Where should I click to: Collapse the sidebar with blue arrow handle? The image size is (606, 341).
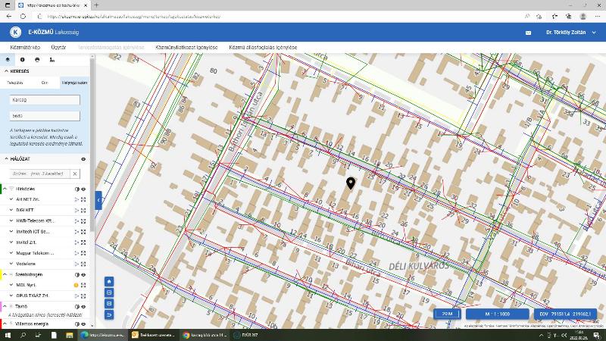98,200
